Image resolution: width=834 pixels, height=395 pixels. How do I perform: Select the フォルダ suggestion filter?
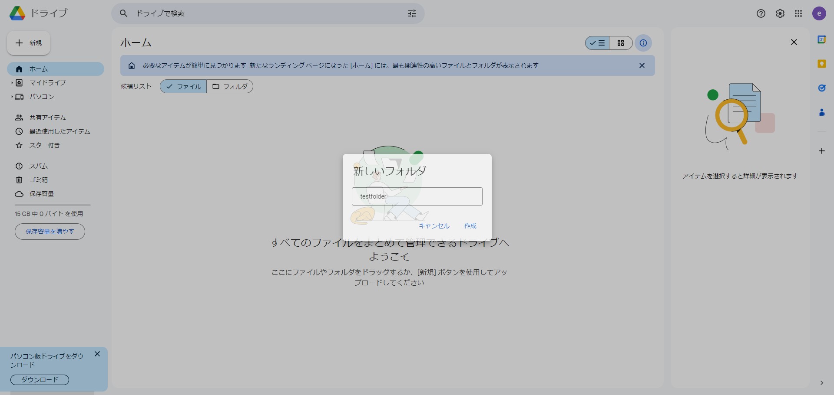[x=230, y=86]
